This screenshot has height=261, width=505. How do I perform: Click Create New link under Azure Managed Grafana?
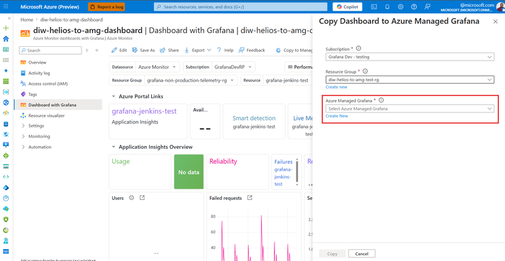pyautogui.click(x=336, y=116)
